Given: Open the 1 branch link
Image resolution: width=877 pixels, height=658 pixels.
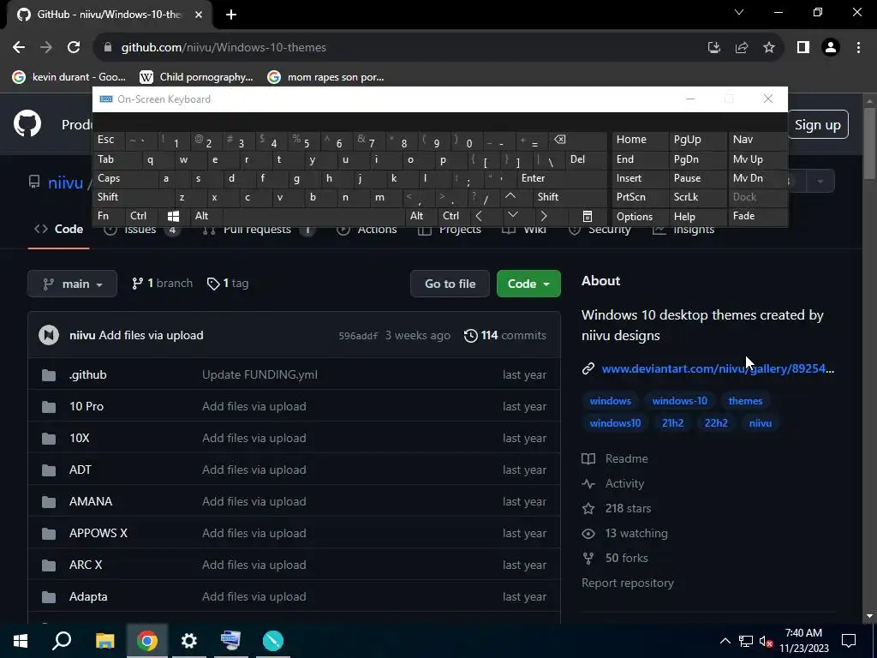Looking at the screenshot, I should coord(162,283).
